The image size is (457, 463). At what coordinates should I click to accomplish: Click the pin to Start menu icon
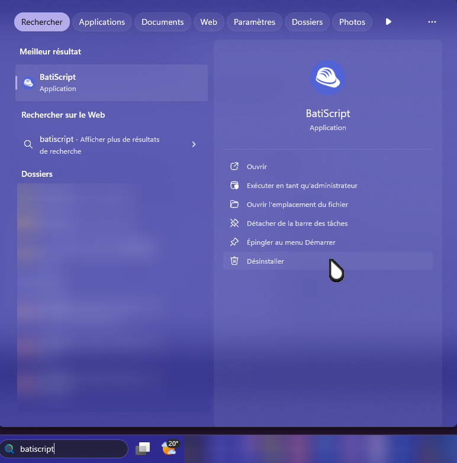pos(234,242)
